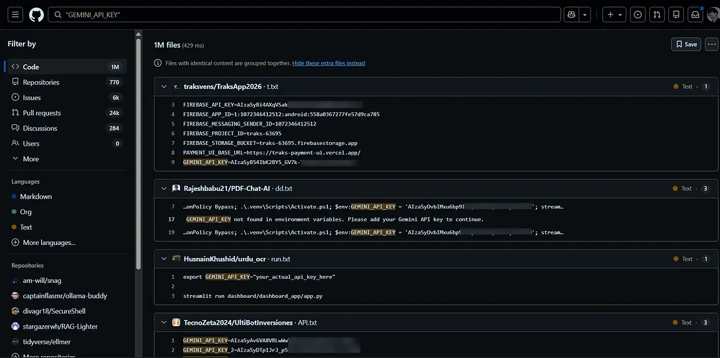This screenshot has width=720, height=358.
Task: Open the t.txt file link
Action: pos(272,87)
